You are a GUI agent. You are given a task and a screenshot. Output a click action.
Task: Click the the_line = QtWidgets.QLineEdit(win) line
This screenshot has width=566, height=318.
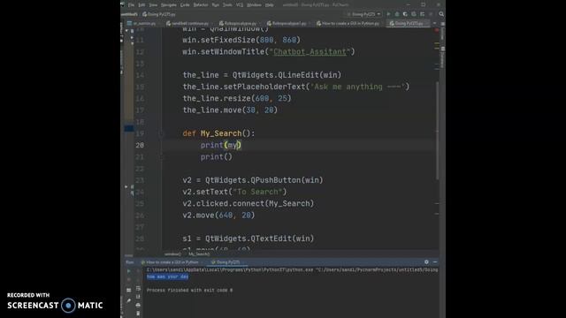(262, 75)
